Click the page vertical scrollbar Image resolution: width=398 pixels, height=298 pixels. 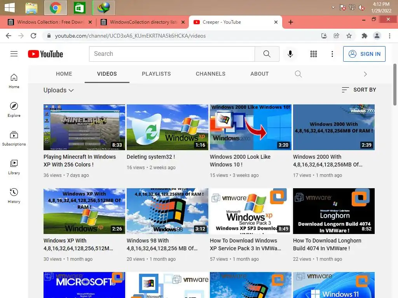tap(395, 85)
